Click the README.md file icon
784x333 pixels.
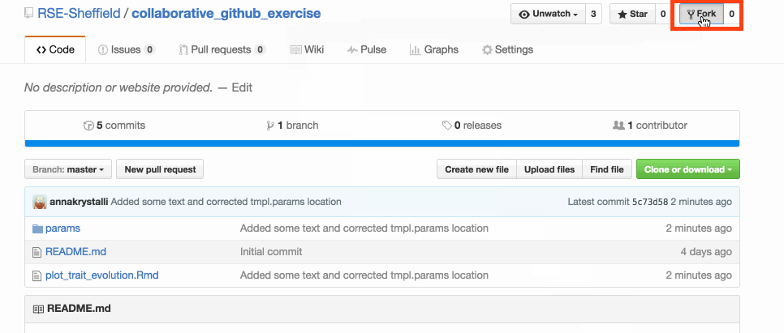tap(37, 252)
